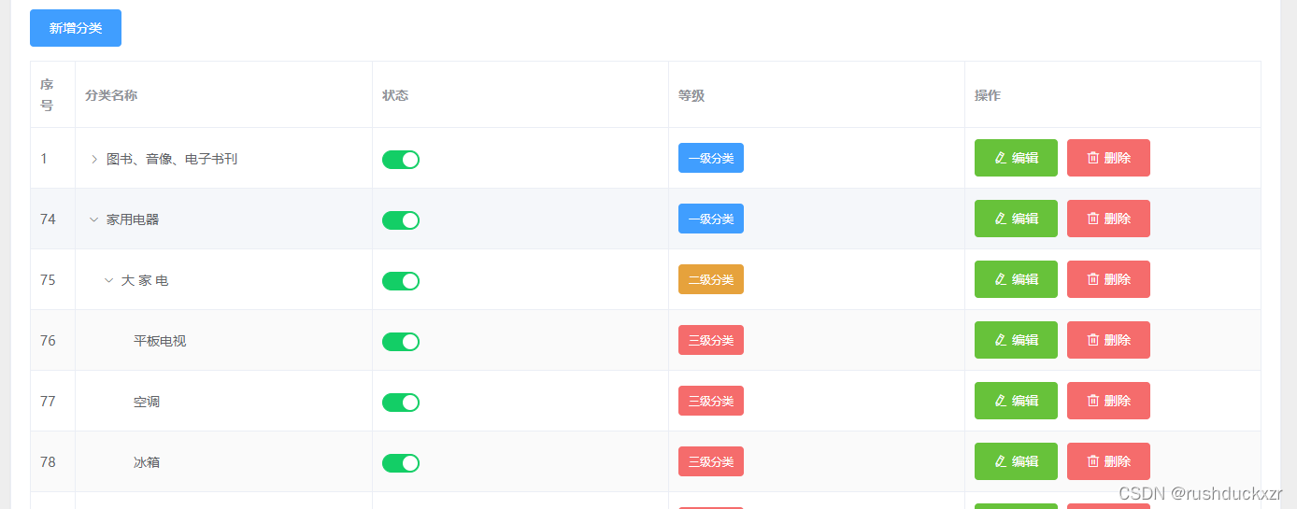This screenshot has width=1297, height=509.
Task: Delete the 大 家 电 row
Action: [1108, 279]
